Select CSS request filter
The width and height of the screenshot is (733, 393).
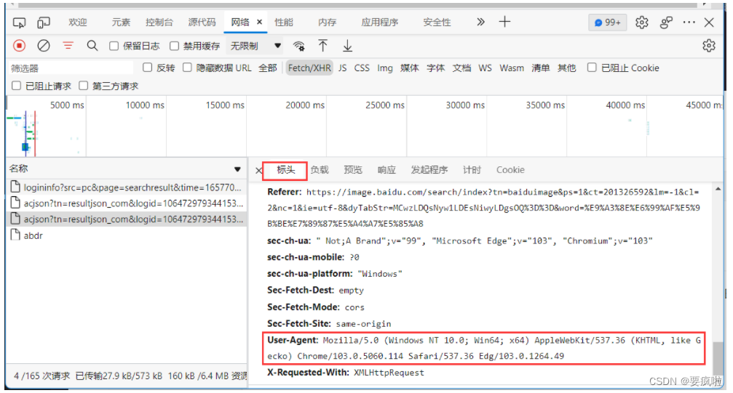pos(362,68)
